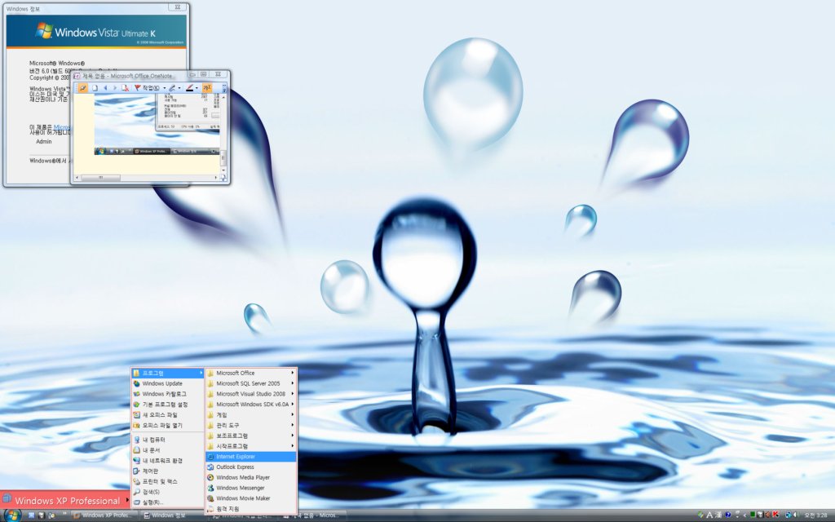Click the OneNote taskbar button

312,515
